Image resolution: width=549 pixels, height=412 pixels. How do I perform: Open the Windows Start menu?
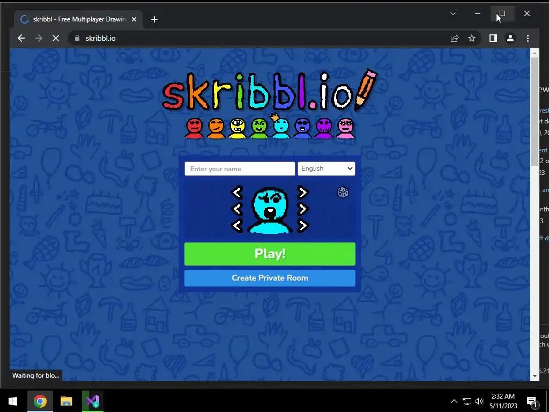pos(13,401)
